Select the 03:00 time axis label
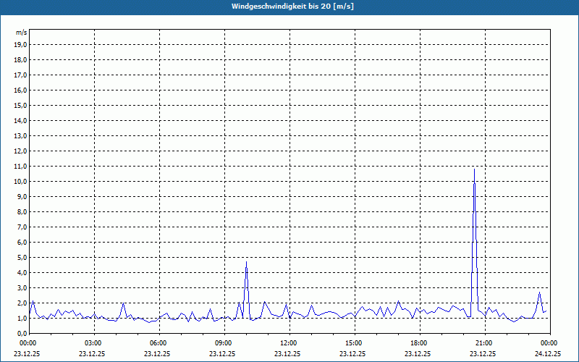 (93, 343)
